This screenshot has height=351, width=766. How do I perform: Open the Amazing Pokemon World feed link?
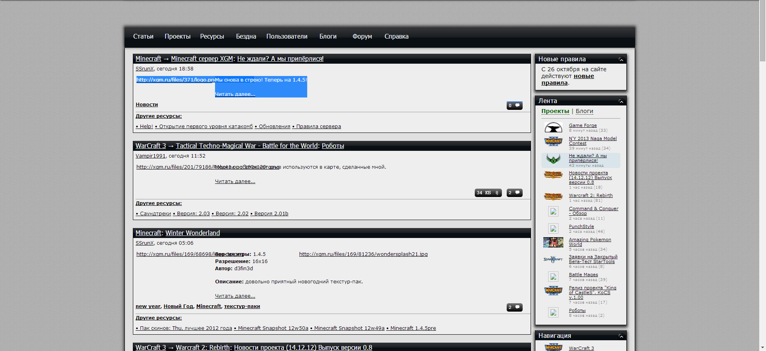(x=590, y=242)
